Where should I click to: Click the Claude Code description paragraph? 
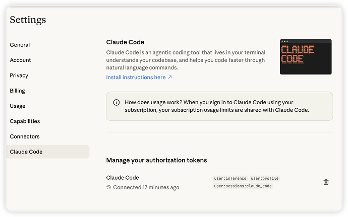tap(186, 60)
